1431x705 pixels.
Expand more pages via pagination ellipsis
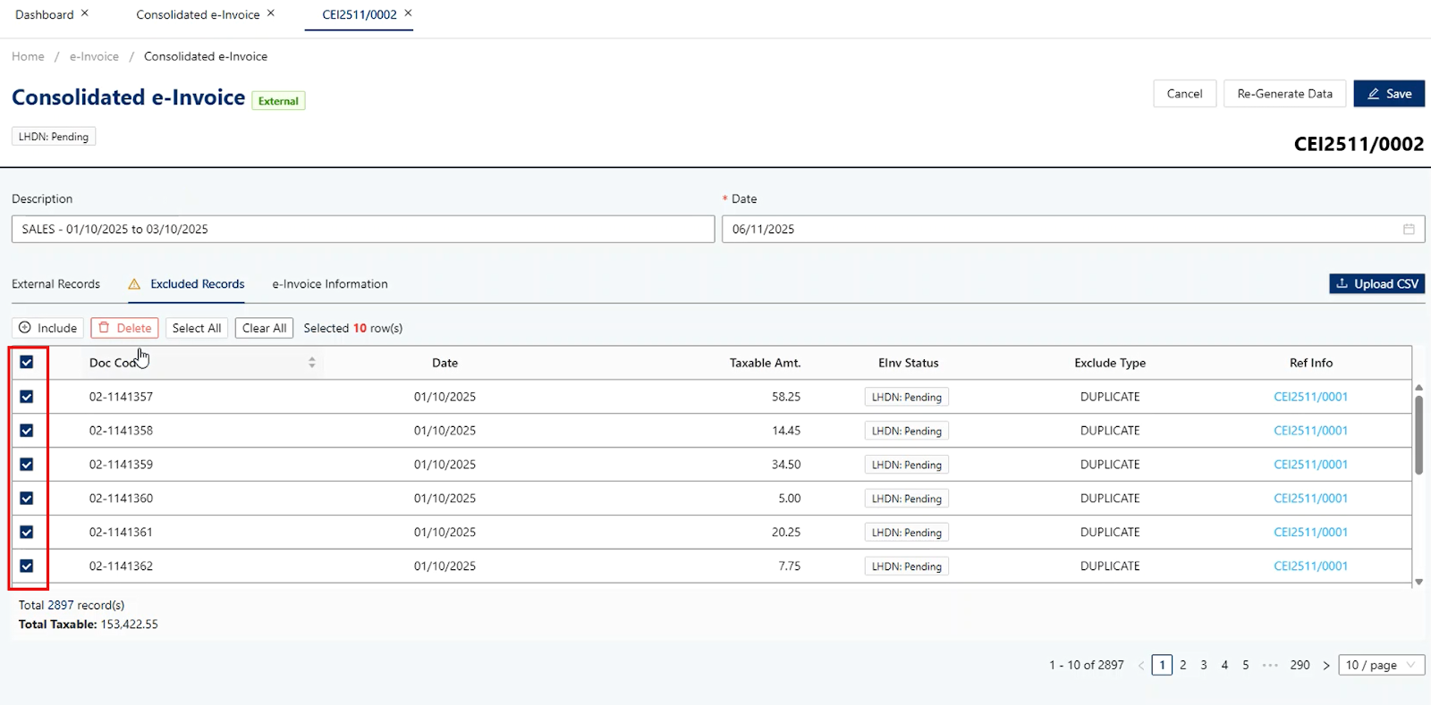tap(1270, 666)
